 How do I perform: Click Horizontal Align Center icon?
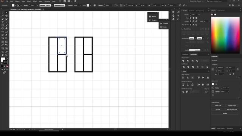188,77
